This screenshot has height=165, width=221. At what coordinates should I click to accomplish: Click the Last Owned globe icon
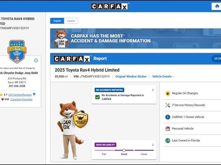click(168, 141)
